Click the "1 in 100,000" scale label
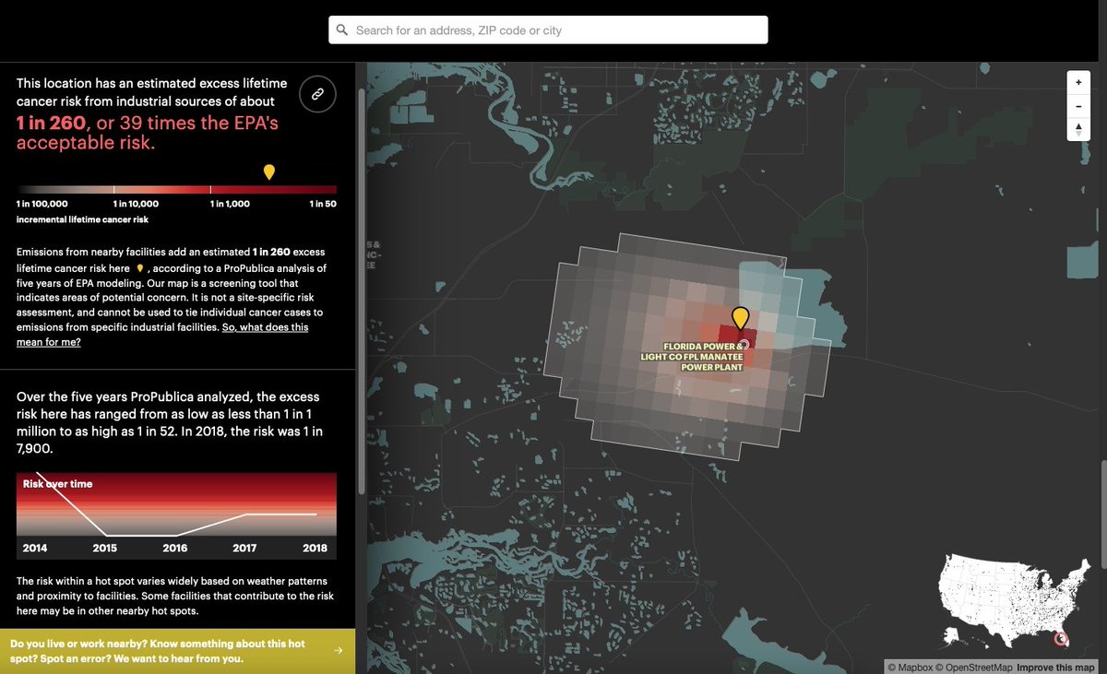This screenshot has height=674, width=1107. [x=42, y=204]
